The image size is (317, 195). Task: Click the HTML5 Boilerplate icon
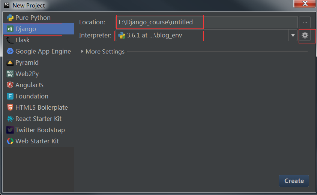point(10,107)
